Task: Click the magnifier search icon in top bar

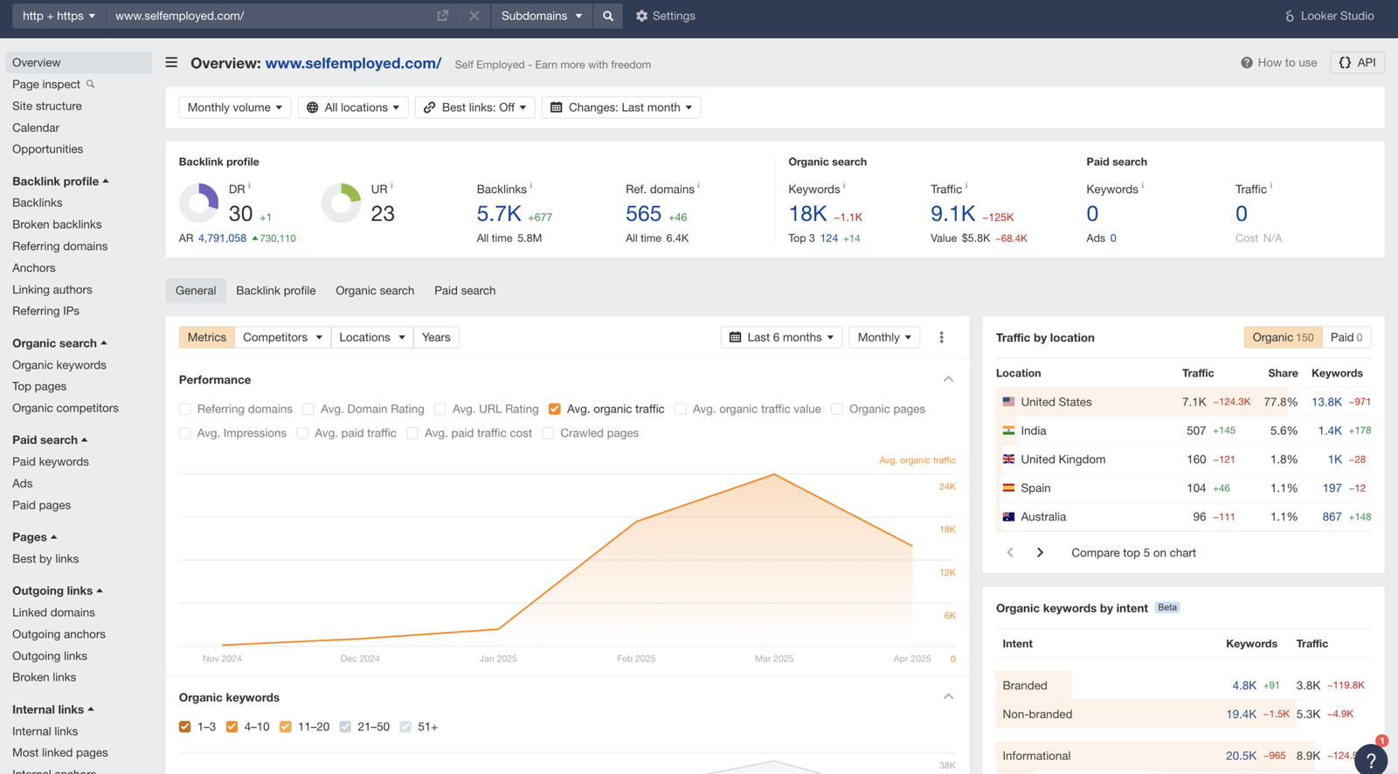Action: [608, 16]
